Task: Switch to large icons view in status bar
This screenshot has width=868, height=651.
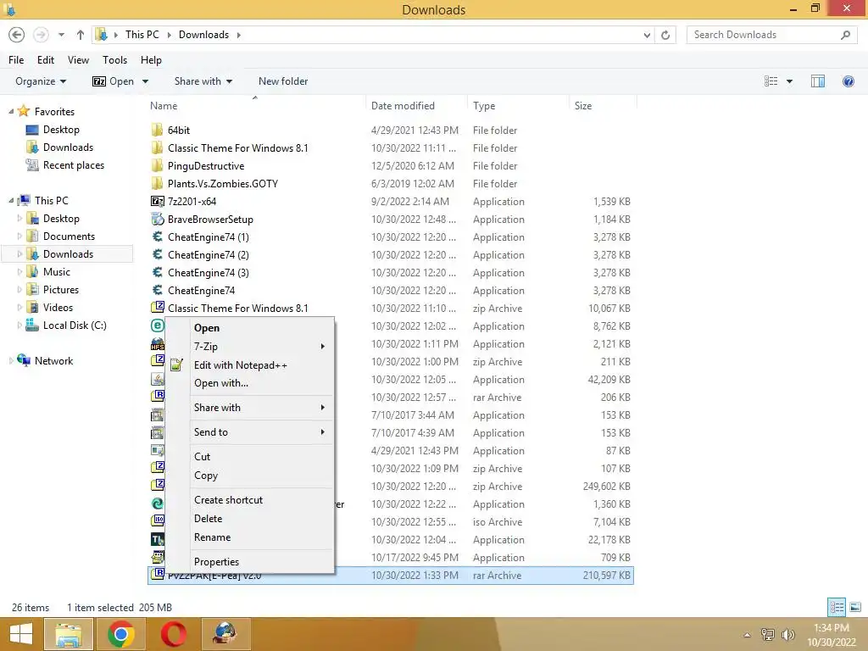Action: [855, 607]
